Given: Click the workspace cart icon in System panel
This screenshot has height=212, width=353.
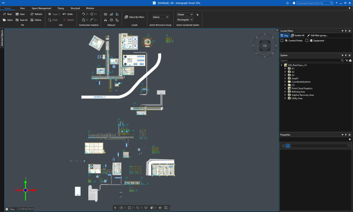Looking at the screenshot, I should [x=346, y=61].
